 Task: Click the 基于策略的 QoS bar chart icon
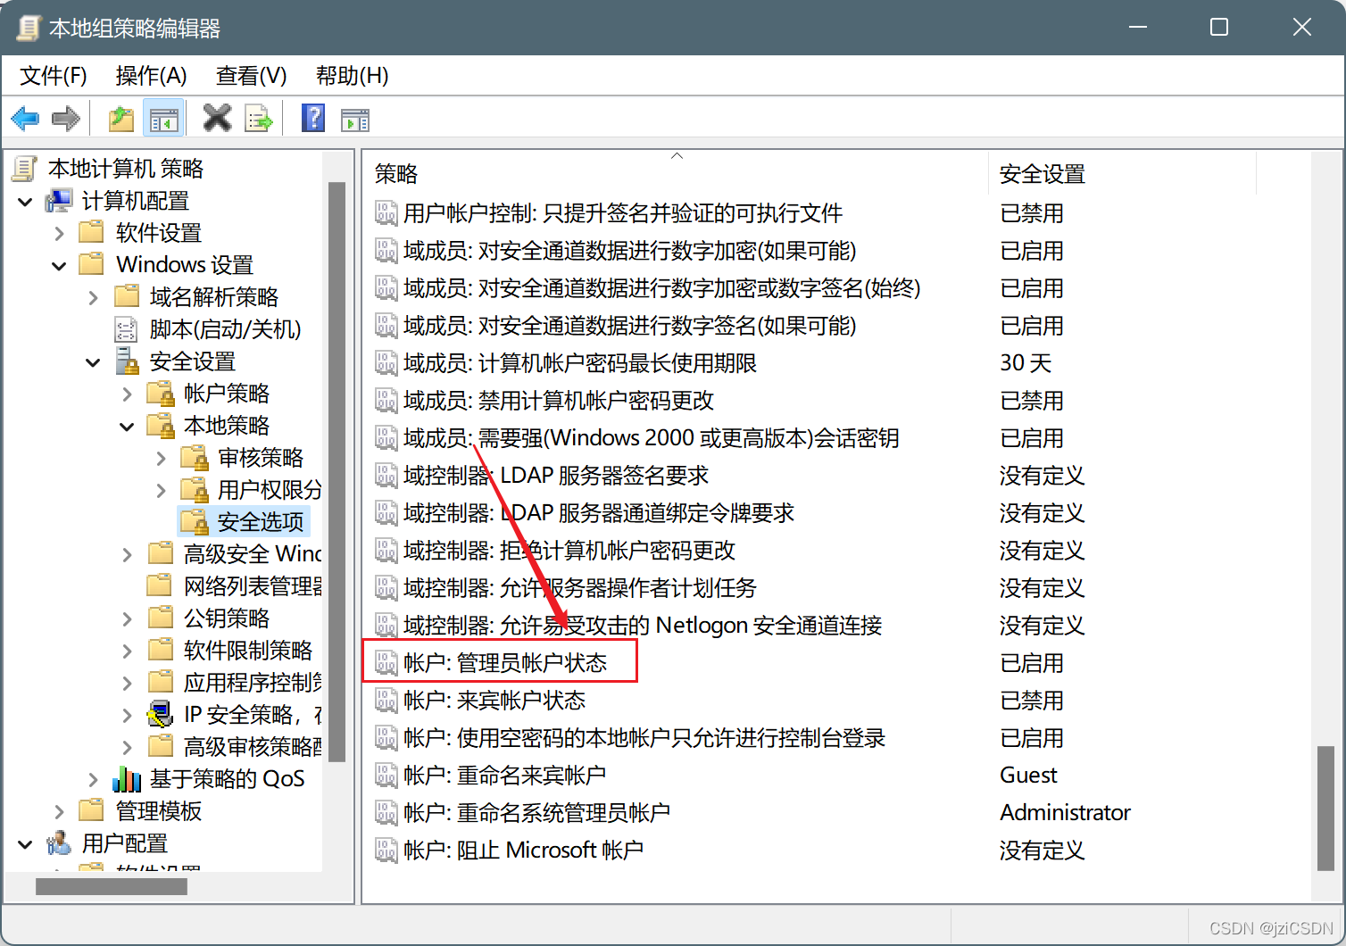tap(127, 779)
